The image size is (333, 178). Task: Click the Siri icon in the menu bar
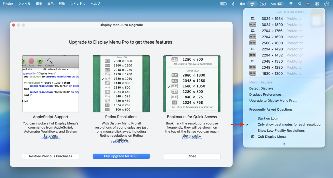coord(308,4)
